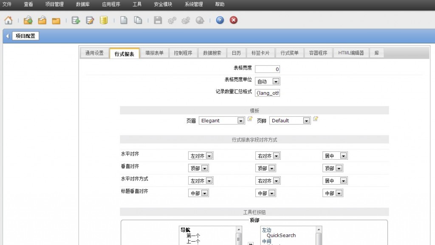Switch to the HTML编辑器 tab

pos(351,53)
